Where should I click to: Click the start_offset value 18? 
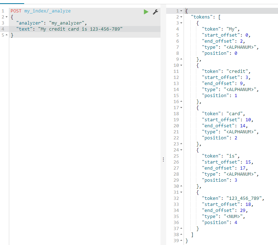click(x=248, y=204)
